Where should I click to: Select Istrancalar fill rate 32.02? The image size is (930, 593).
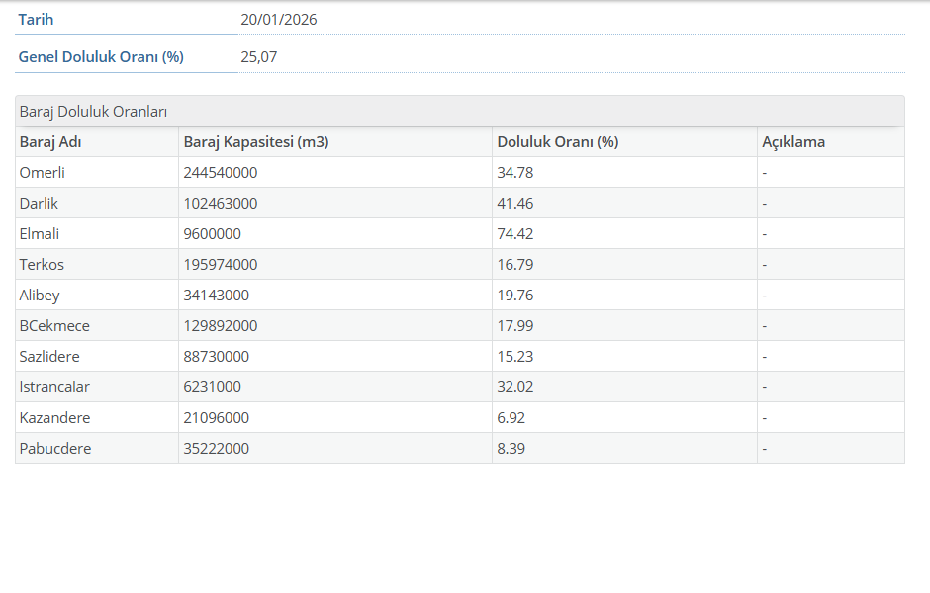(x=514, y=387)
